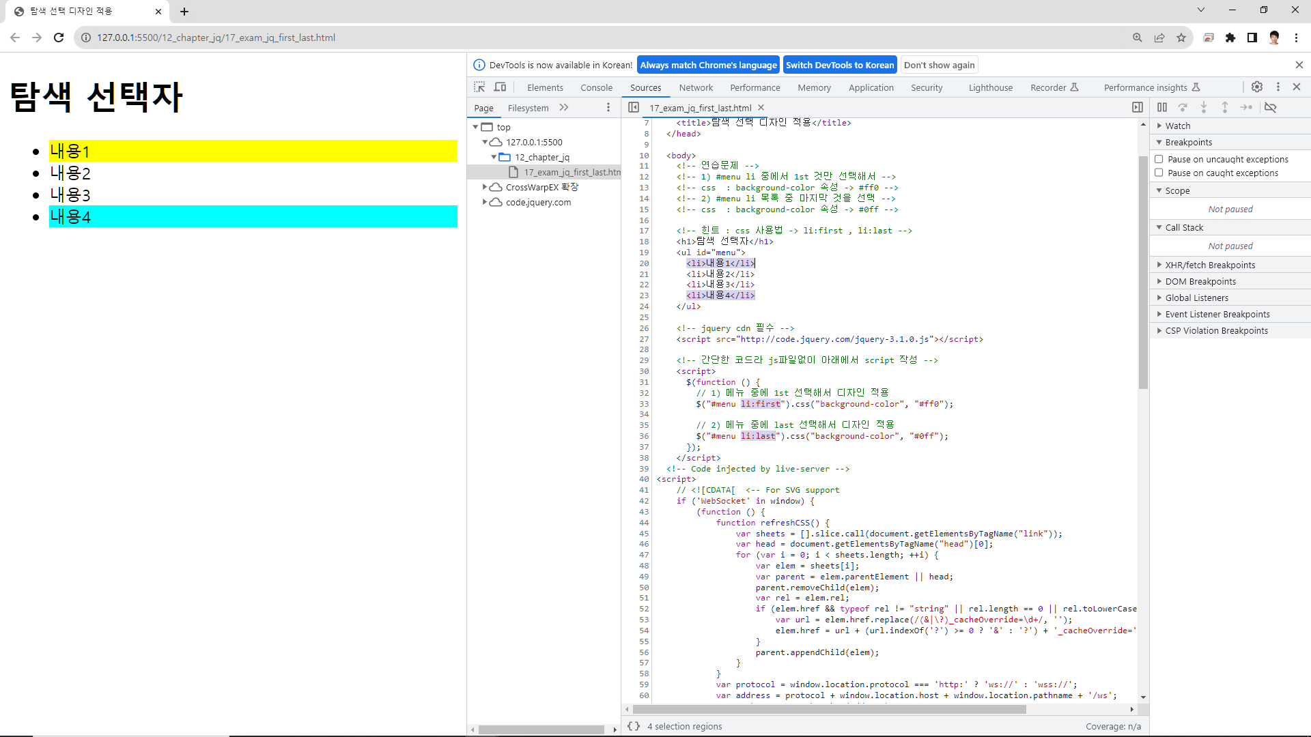Open the Network tab
This screenshot has height=737, width=1311.
pos(695,87)
